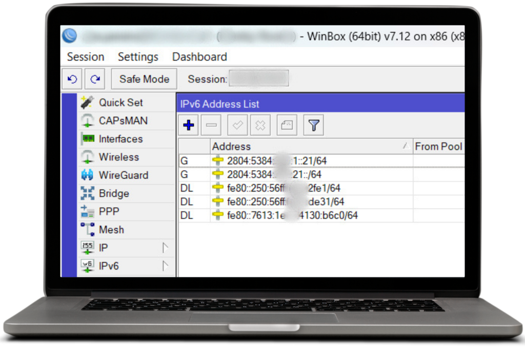Sort by Address column header
This screenshot has height=350, width=525.
tap(311, 147)
